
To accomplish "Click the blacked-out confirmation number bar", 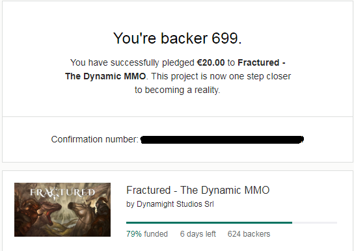I will click(x=222, y=140).
